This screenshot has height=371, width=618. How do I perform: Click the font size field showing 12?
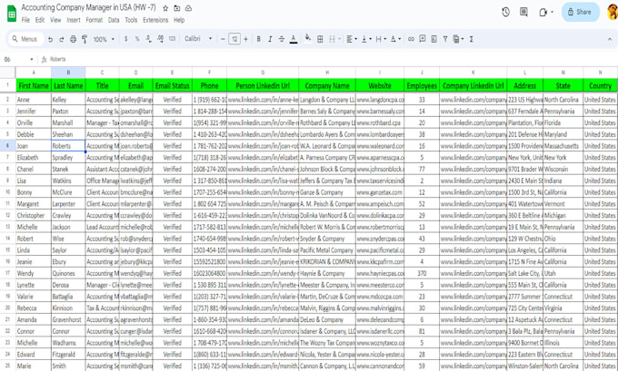[234, 39]
